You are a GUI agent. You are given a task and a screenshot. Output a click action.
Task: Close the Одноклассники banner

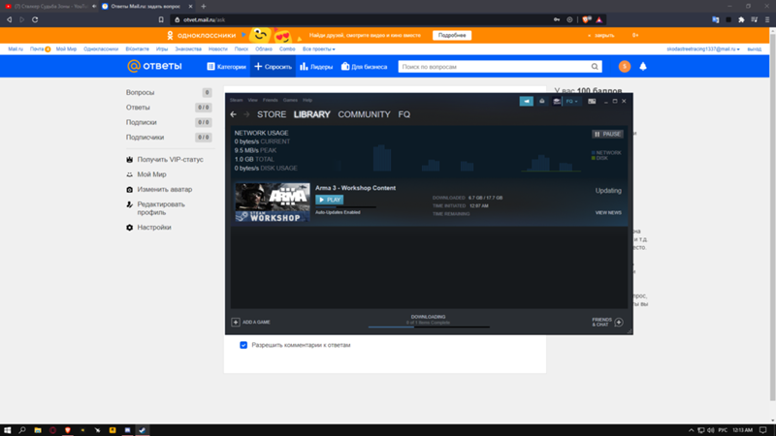(600, 36)
